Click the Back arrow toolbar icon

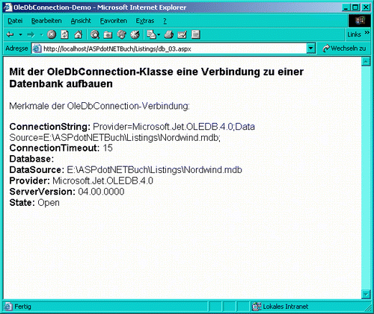(x=10, y=34)
